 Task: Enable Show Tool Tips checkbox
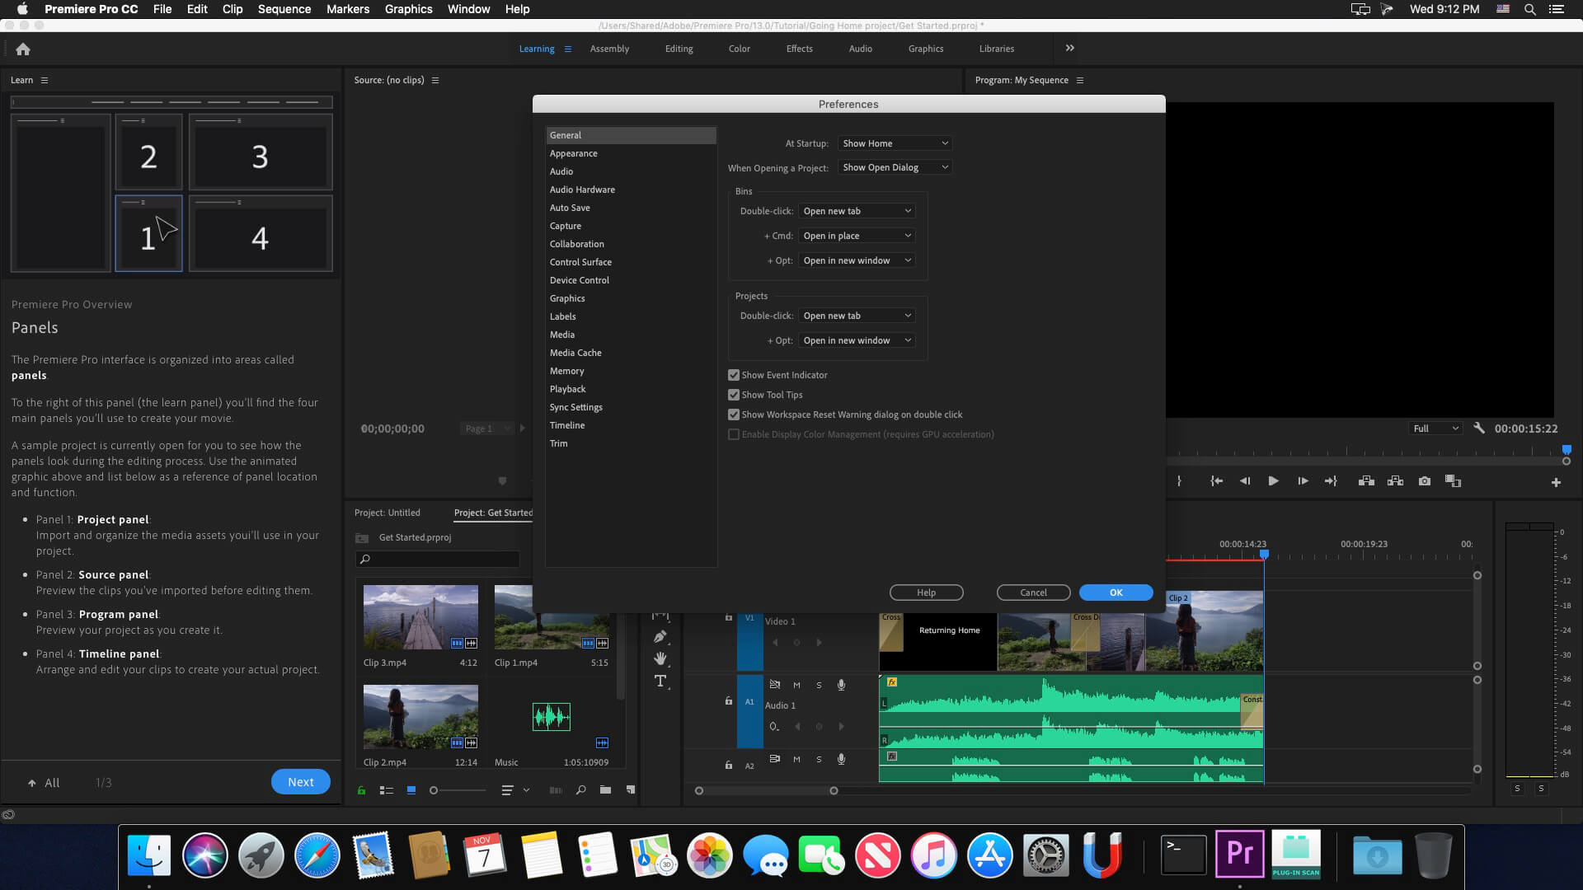[x=734, y=395]
